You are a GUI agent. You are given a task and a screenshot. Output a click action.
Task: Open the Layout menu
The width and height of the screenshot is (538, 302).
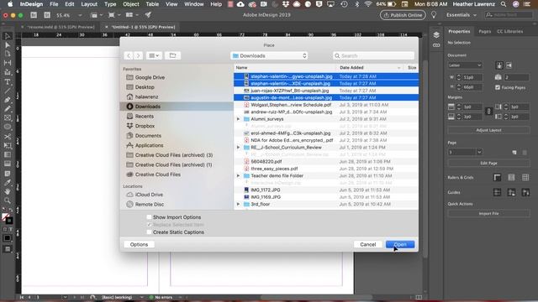89,4
